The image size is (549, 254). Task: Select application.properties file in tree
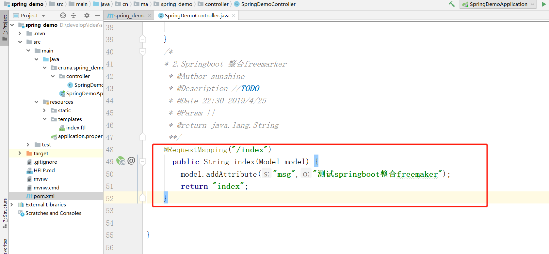77,136
